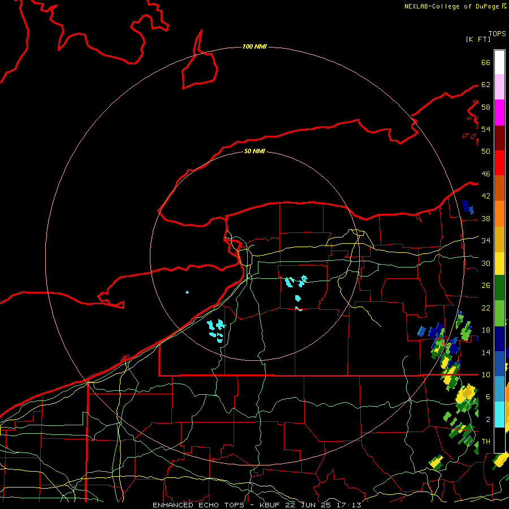Click the small cyan plus-shaped echo over the lake
Image resolution: width=509 pixels, height=509 pixels.
[187, 292]
